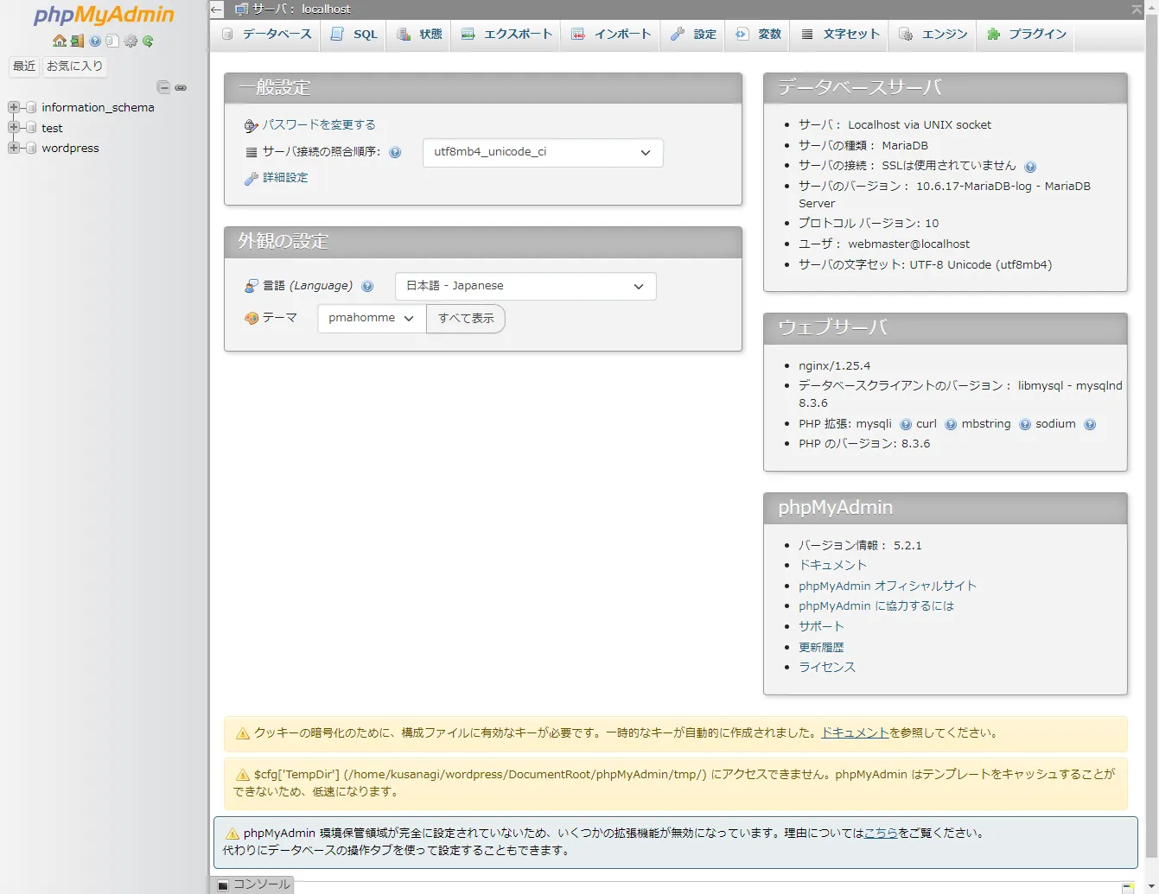Open the 日本語 - Japanese language dropdown

[525, 286]
